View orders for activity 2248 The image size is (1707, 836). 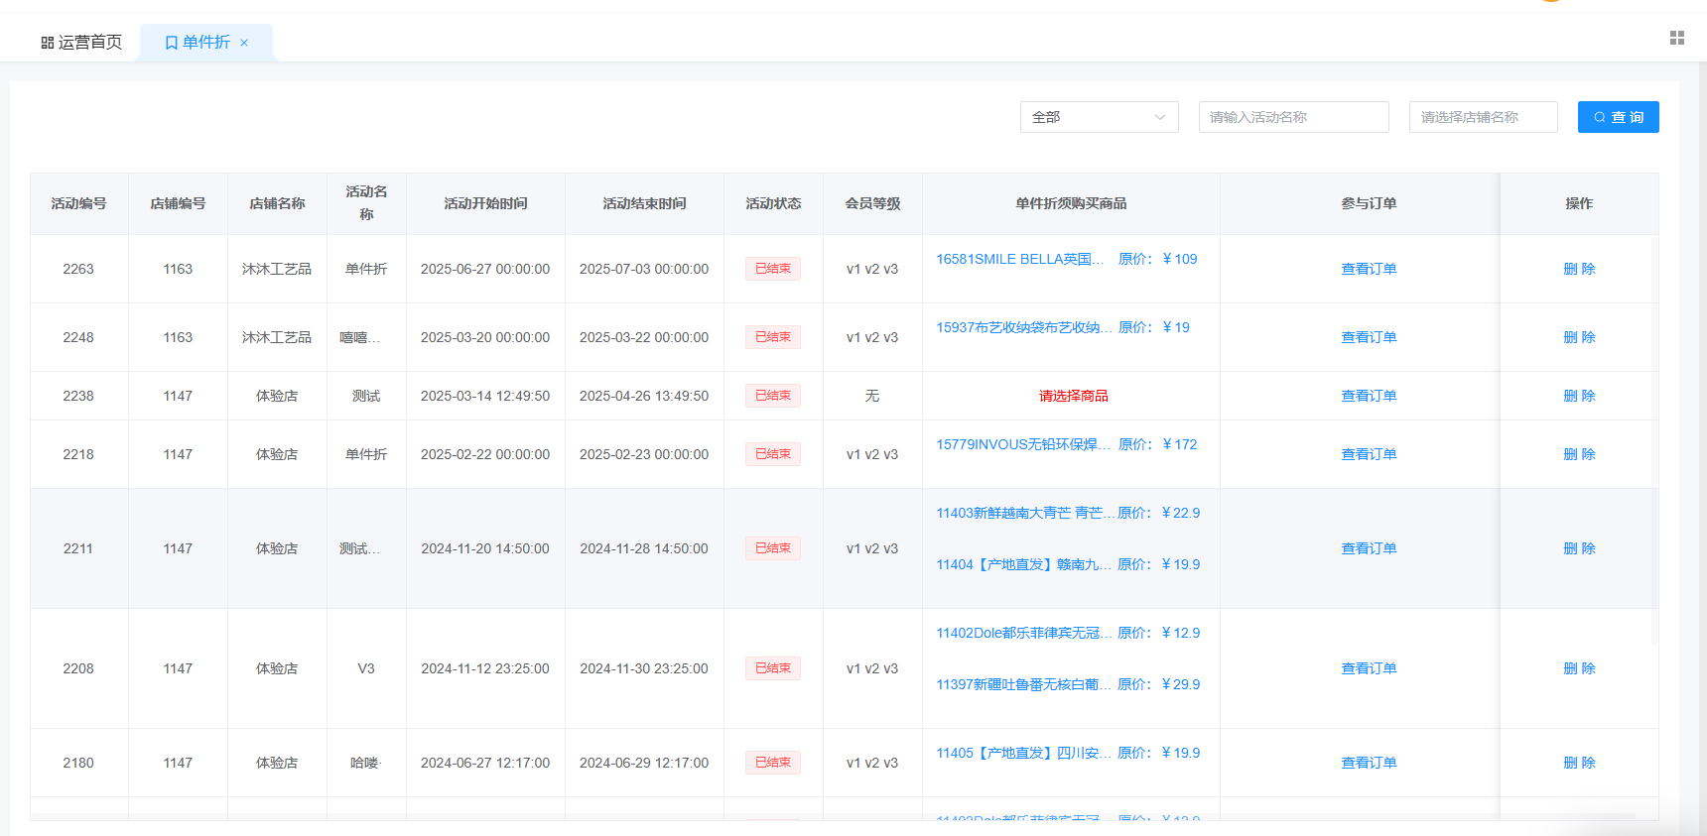point(1369,337)
